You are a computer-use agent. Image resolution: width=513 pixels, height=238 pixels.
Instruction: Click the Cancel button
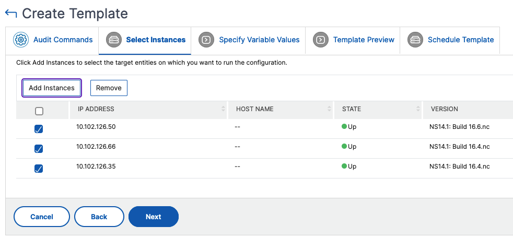pos(42,217)
